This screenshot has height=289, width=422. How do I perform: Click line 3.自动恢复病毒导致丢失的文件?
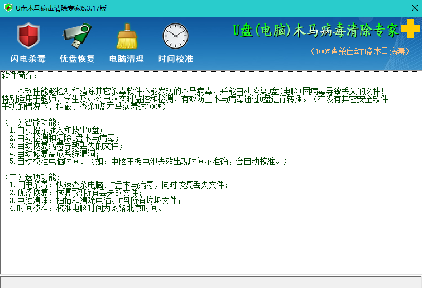point(66,146)
